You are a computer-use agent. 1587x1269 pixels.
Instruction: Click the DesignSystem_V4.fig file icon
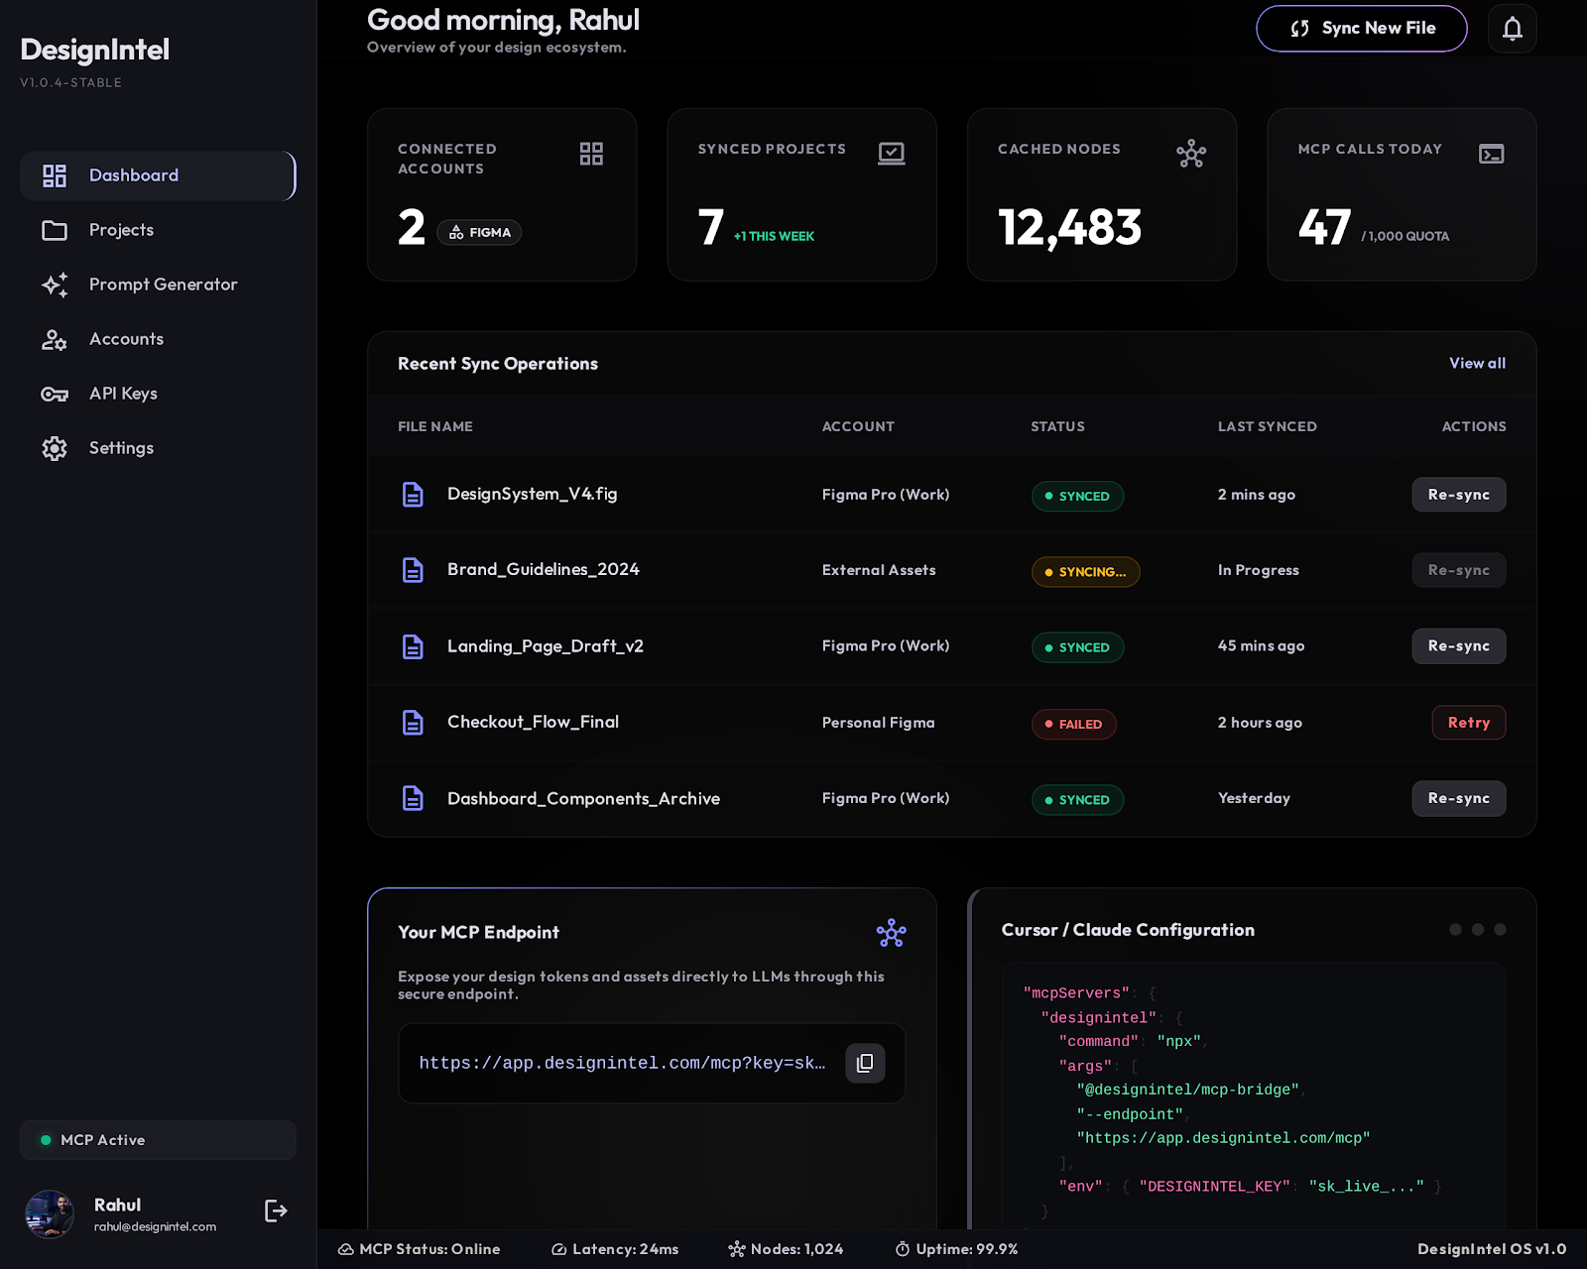tap(413, 494)
